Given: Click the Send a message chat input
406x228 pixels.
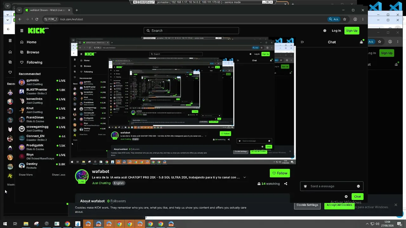Looking at the screenshot, I should coord(331,186).
